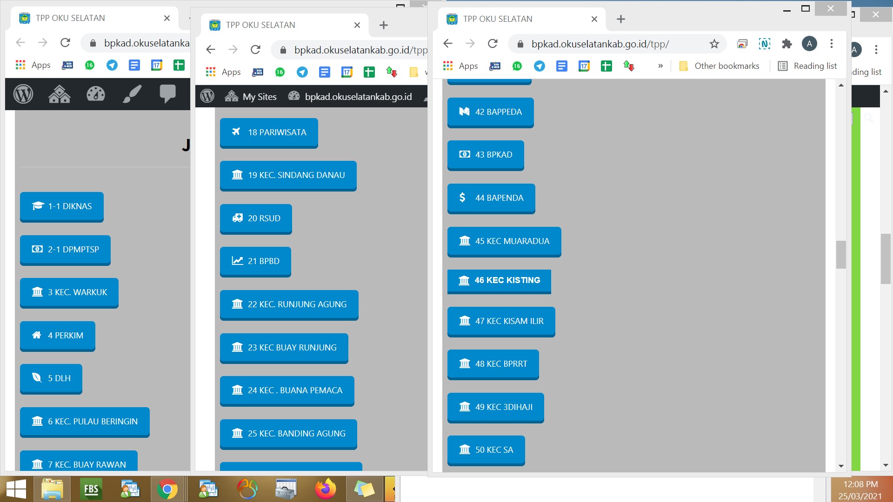Click the Comments bubble icon in admin bar
This screenshot has height=502, width=893.
tap(167, 93)
